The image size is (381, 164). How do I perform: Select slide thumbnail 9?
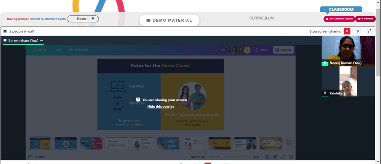245,143
